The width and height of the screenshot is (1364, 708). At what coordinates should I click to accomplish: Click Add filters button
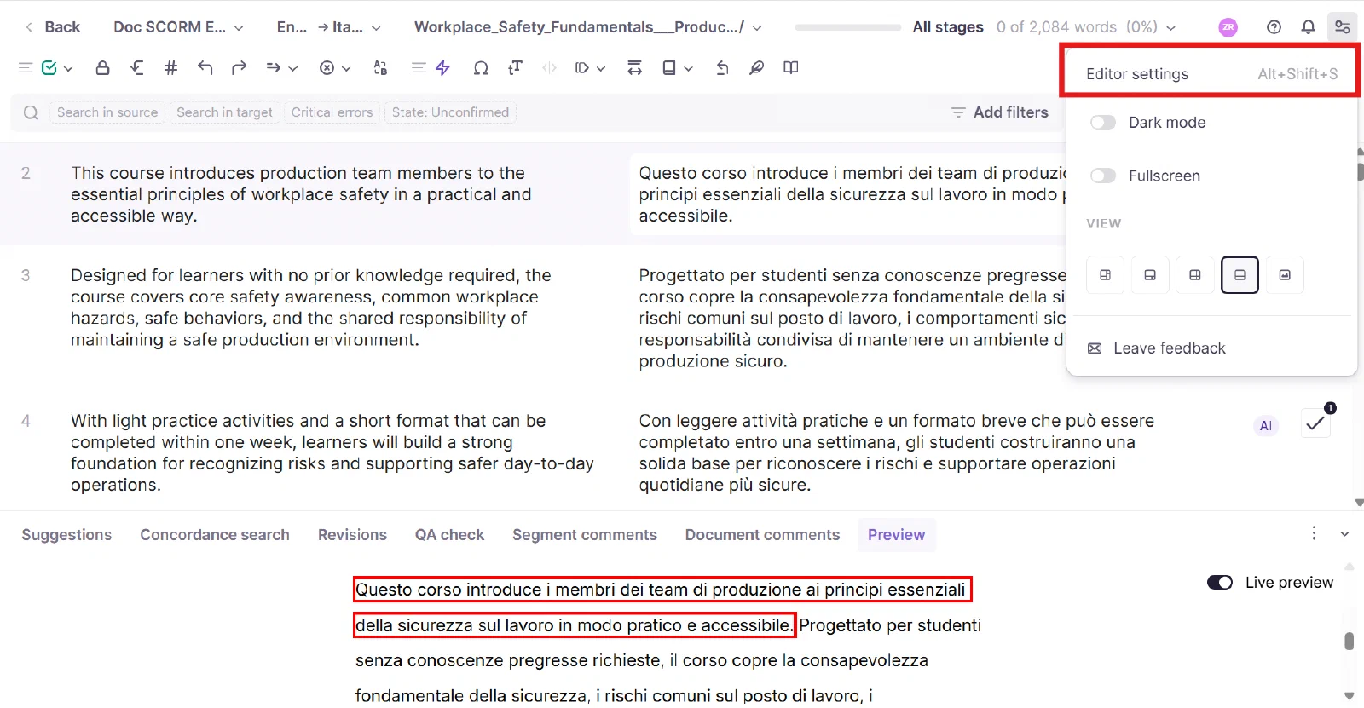(999, 112)
